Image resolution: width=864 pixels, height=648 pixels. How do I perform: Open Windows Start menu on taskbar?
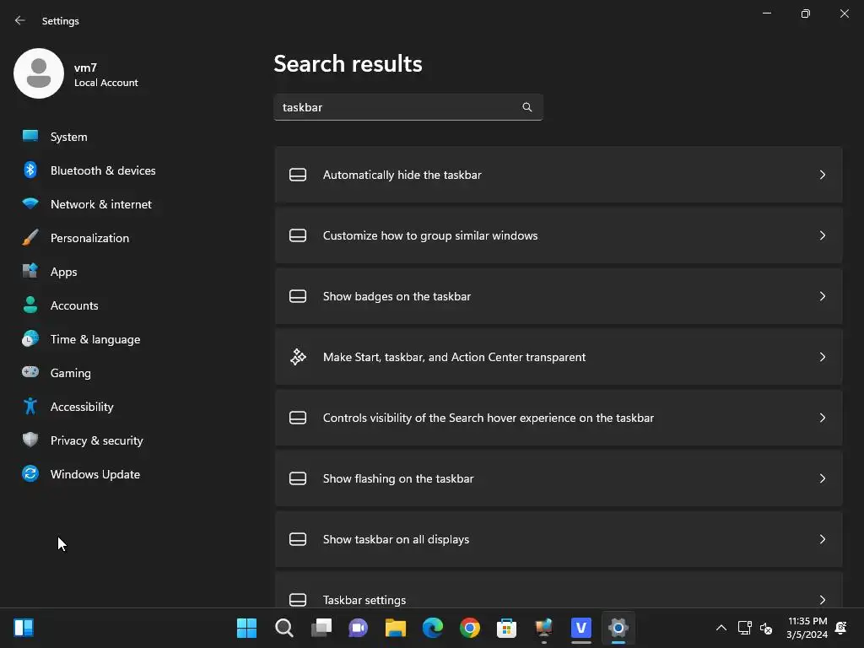coord(246,628)
